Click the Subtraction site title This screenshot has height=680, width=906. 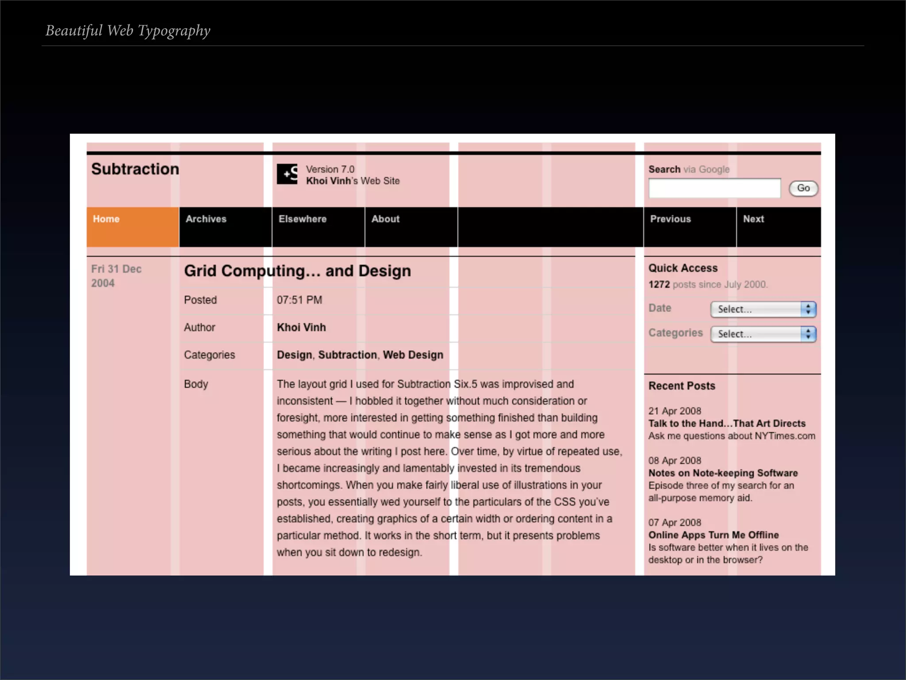coord(135,169)
